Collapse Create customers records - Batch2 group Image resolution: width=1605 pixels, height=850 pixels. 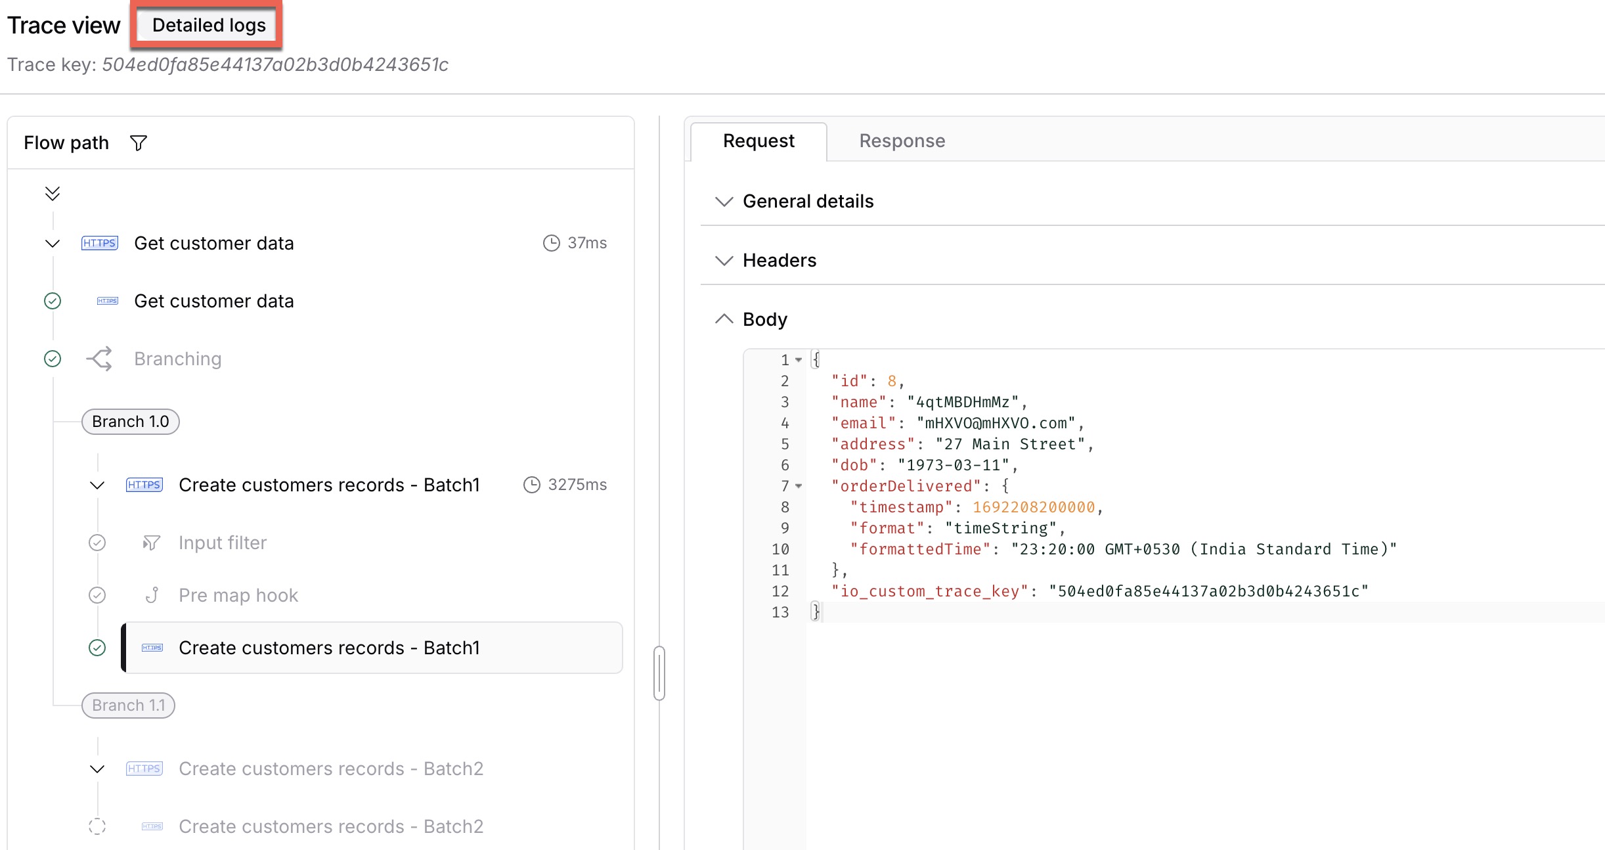tap(97, 769)
